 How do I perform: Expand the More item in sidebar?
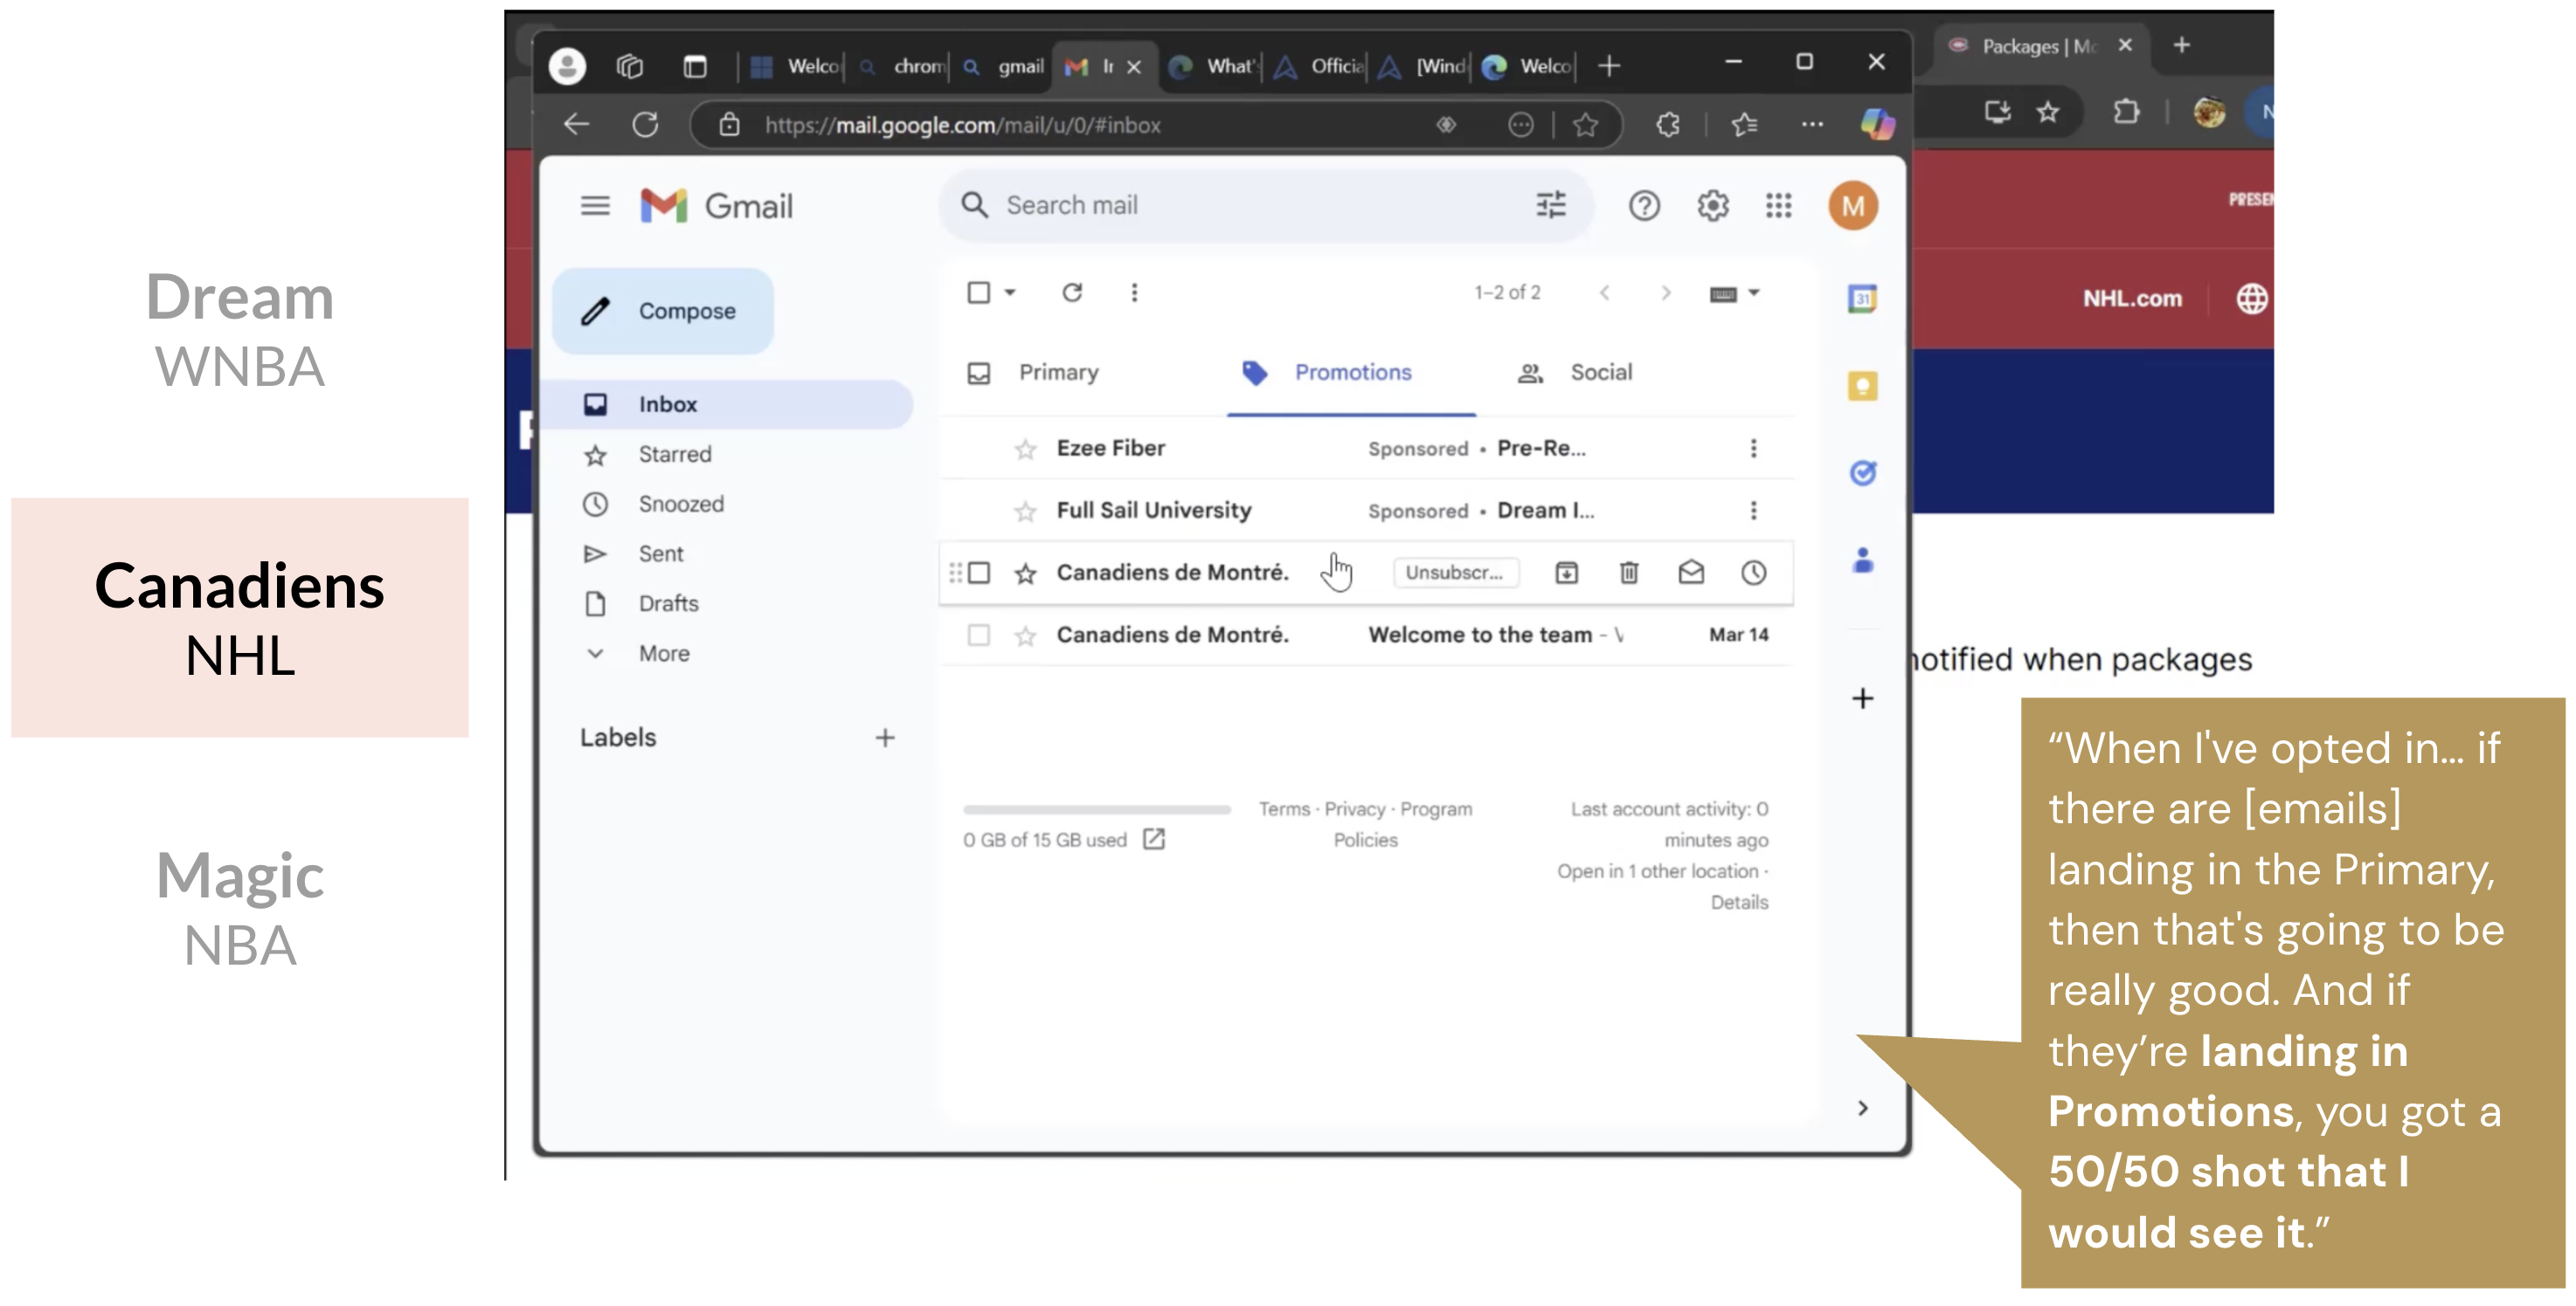pos(663,654)
